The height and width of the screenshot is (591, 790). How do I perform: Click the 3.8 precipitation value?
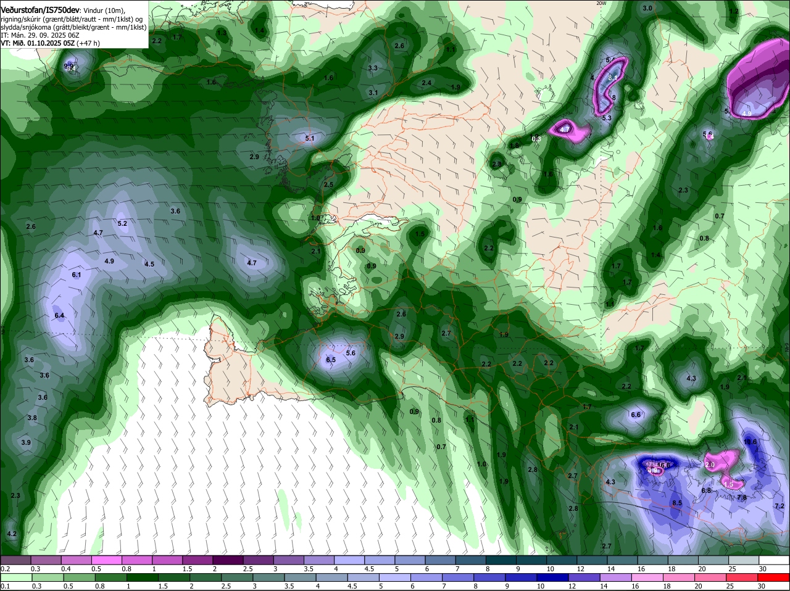pos(32,418)
